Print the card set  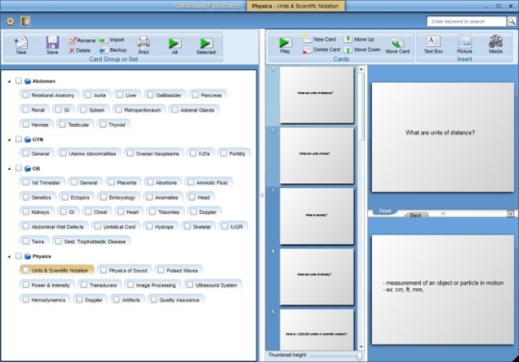[x=143, y=45]
